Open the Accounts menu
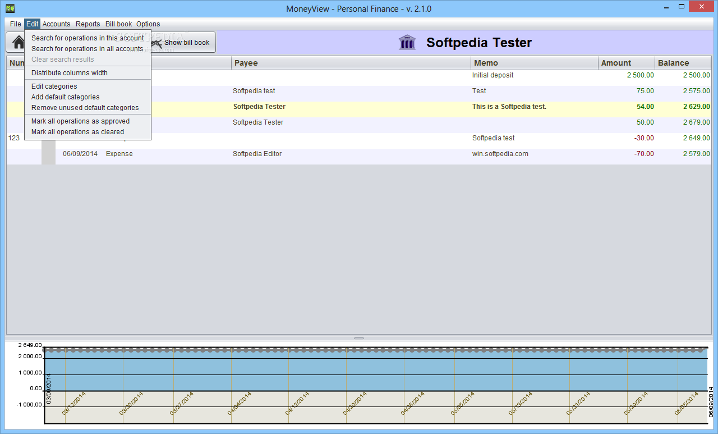Screen dimensions: 718x434 pos(57,24)
